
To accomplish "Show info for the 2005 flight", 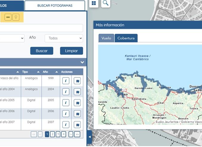I will (x=65, y=103).
